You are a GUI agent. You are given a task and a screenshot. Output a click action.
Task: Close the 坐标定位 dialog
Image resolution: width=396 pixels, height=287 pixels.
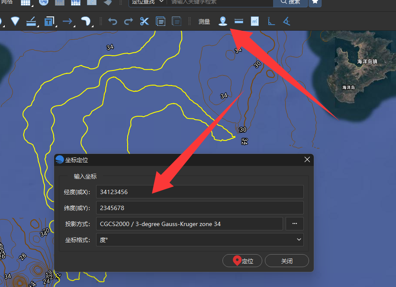pyautogui.click(x=307, y=159)
